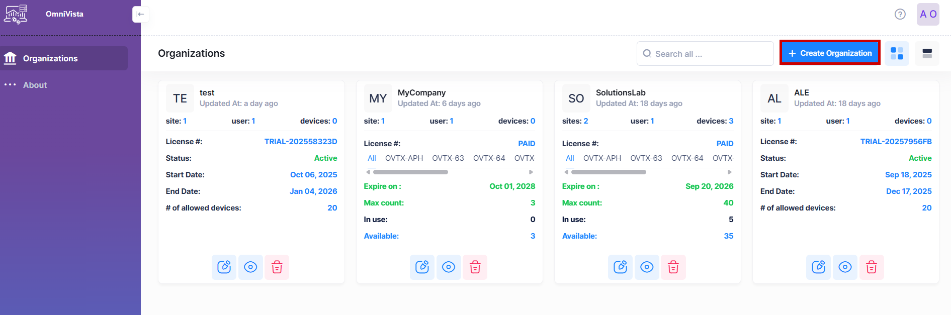The width and height of the screenshot is (951, 315).
Task: Edit the SolutionsLab organization
Action: (x=620, y=267)
